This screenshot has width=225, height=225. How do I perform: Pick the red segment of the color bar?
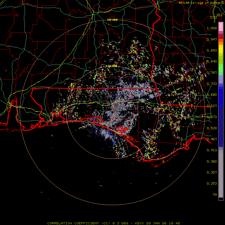click(x=221, y=37)
